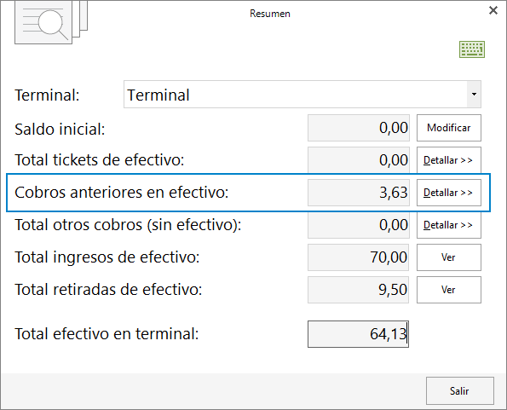Close the Resumen dialog window

(493, 10)
